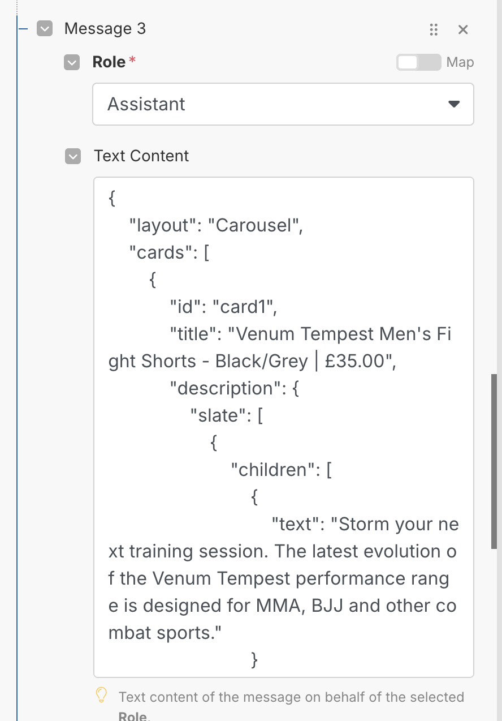Viewport: 502px width, 721px height.
Task: Click the Message 3 drag handle dots
Action: coord(434,29)
